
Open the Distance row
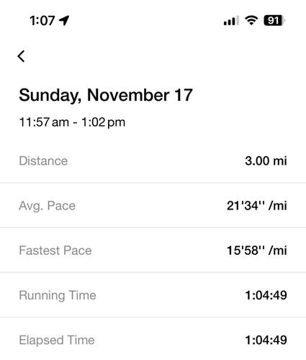tap(153, 161)
